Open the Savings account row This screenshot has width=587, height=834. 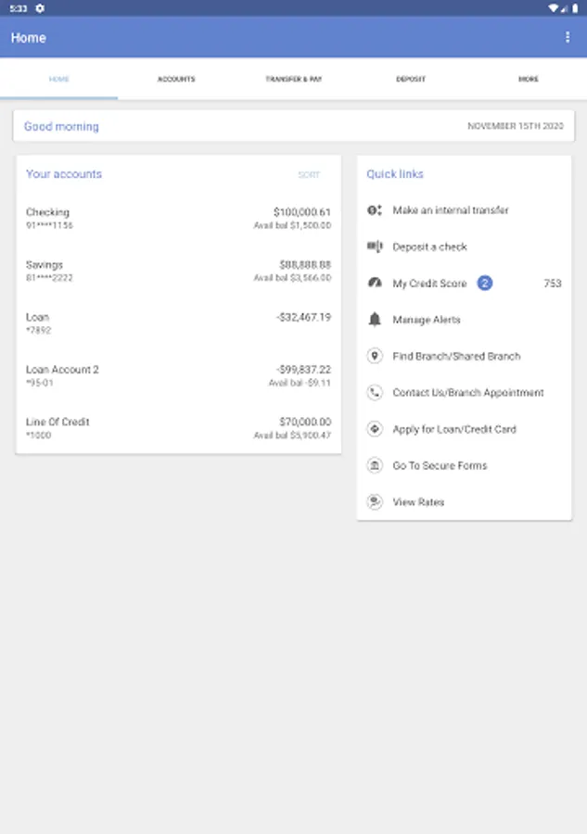[178, 271]
